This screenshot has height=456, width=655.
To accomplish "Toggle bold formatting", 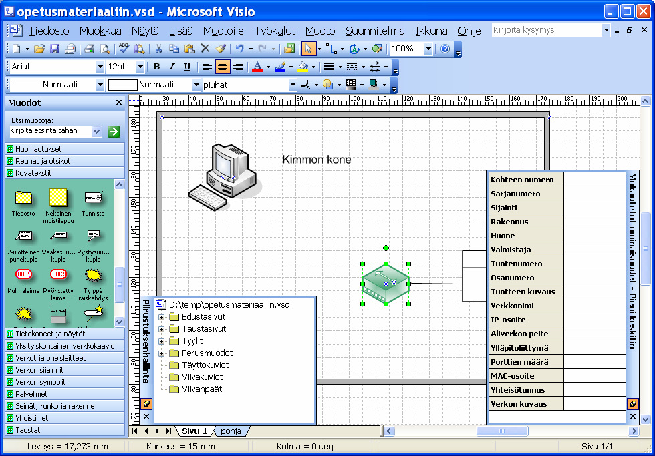I will (156, 67).
